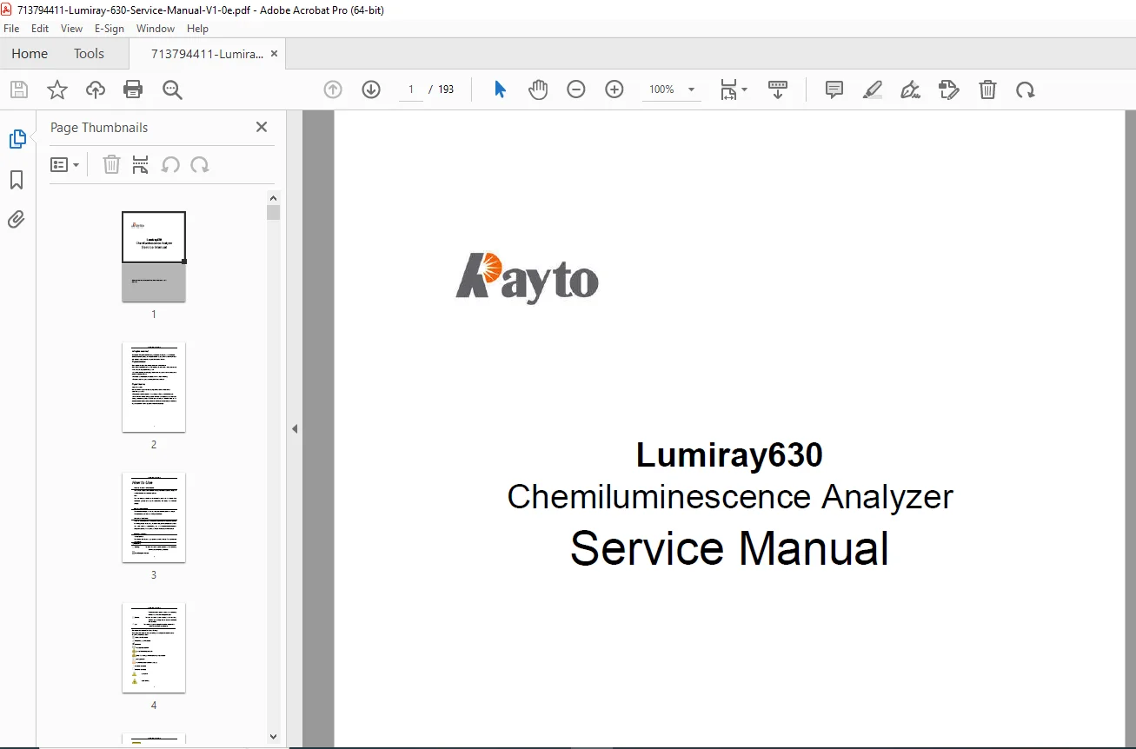The width and height of the screenshot is (1136, 749).
Task: Click the 713794411-Lumira... document tab
Action: 207,54
